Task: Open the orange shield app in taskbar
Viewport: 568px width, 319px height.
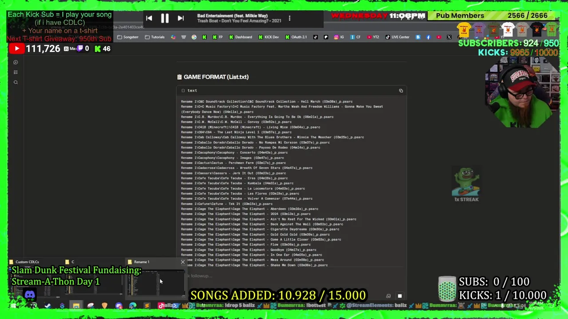Action: point(104,306)
